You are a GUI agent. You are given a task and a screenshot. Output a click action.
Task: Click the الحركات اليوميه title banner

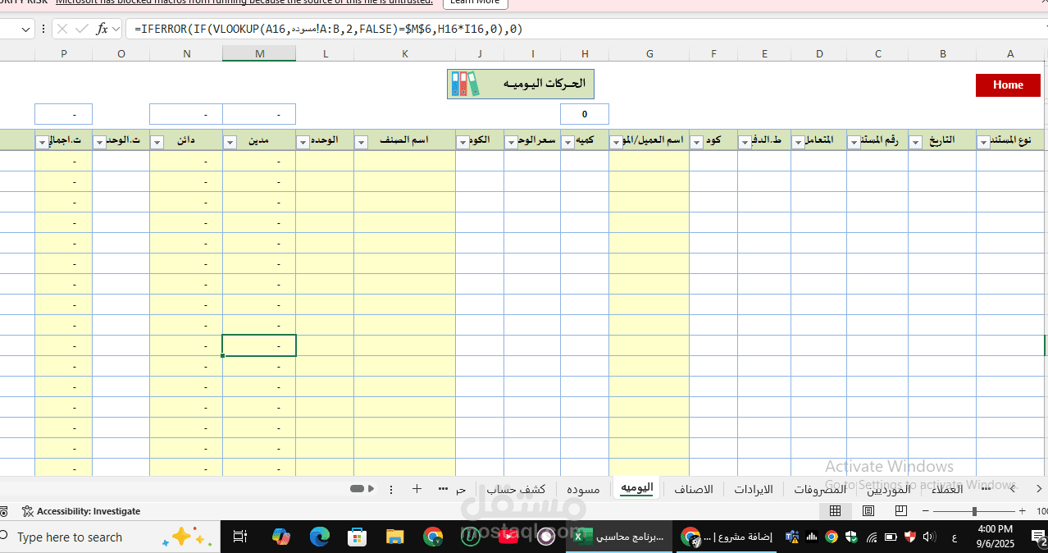point(521,85)
